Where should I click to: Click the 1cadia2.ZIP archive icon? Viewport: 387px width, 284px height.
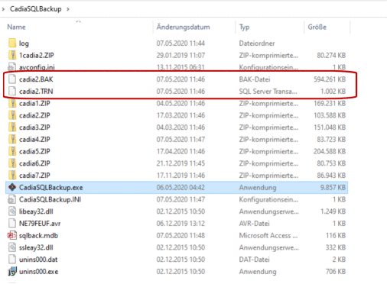pos(12,55)
